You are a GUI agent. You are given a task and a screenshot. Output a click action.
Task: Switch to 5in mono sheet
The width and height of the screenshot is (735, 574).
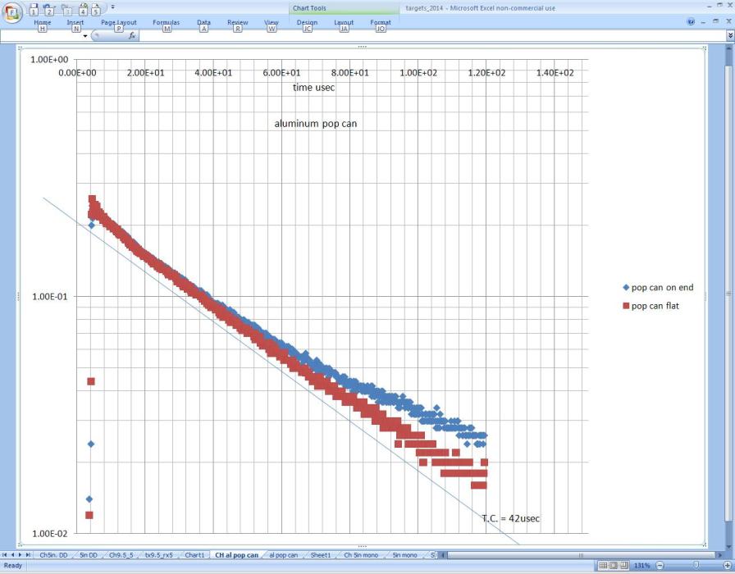pos(404,555)
